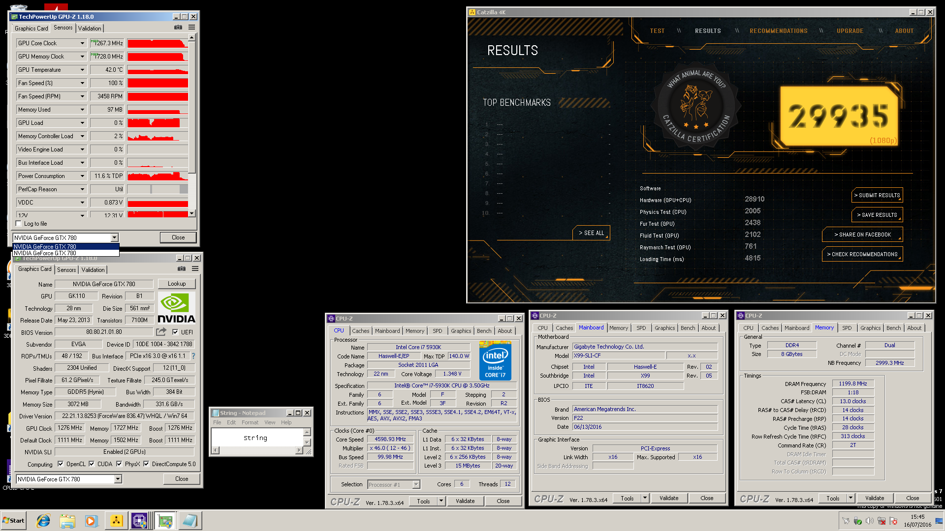Click SHARE ON FACEBOOK button
Viewport: 945px width, 531px height.
click(x=862, y=235)
